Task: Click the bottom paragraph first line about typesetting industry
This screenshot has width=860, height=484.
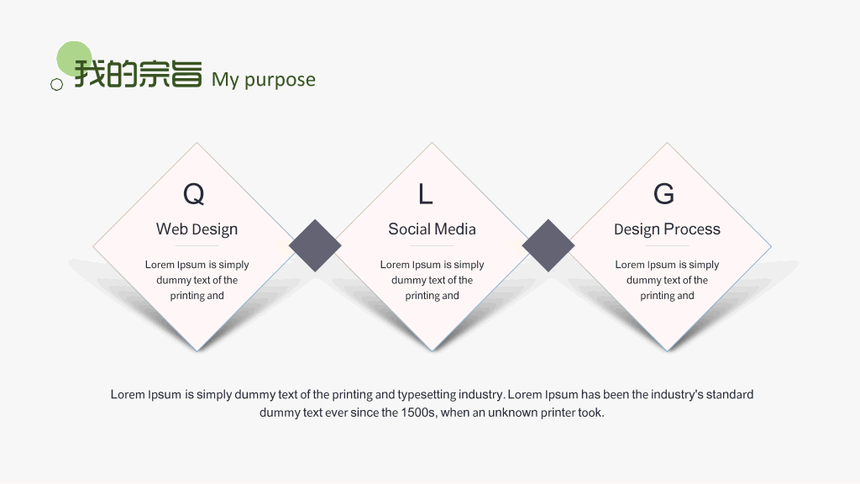Action: tap(432, 395)
